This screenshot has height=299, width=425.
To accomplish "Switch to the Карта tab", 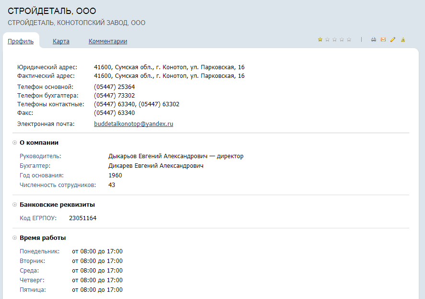I will 61,41.
